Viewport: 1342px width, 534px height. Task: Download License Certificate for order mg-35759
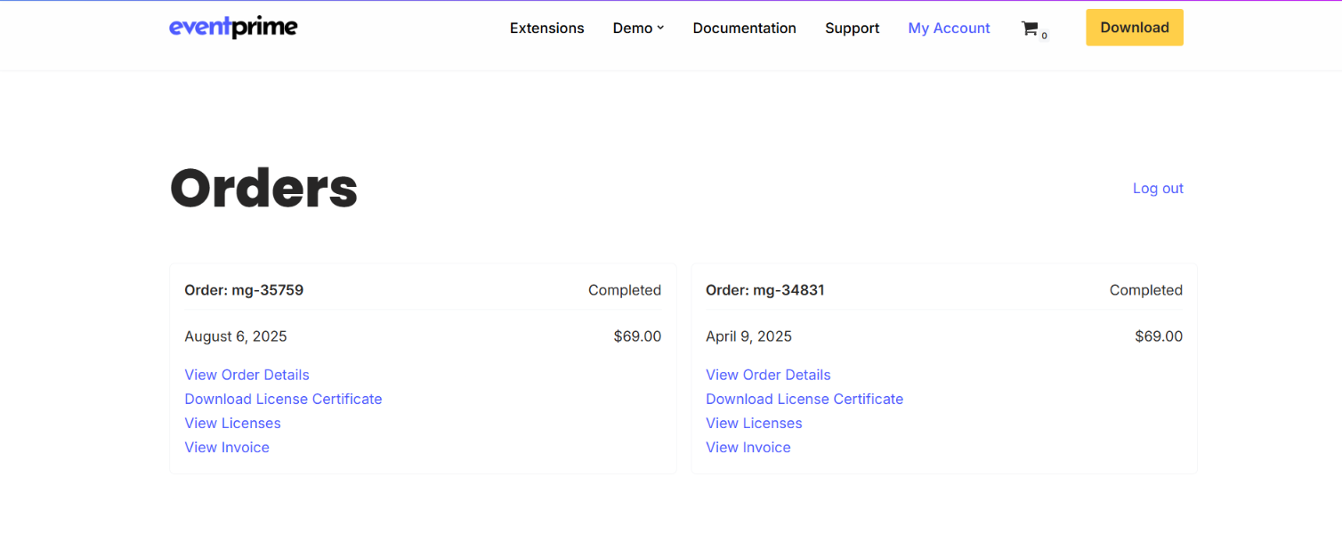pos(283,399)
